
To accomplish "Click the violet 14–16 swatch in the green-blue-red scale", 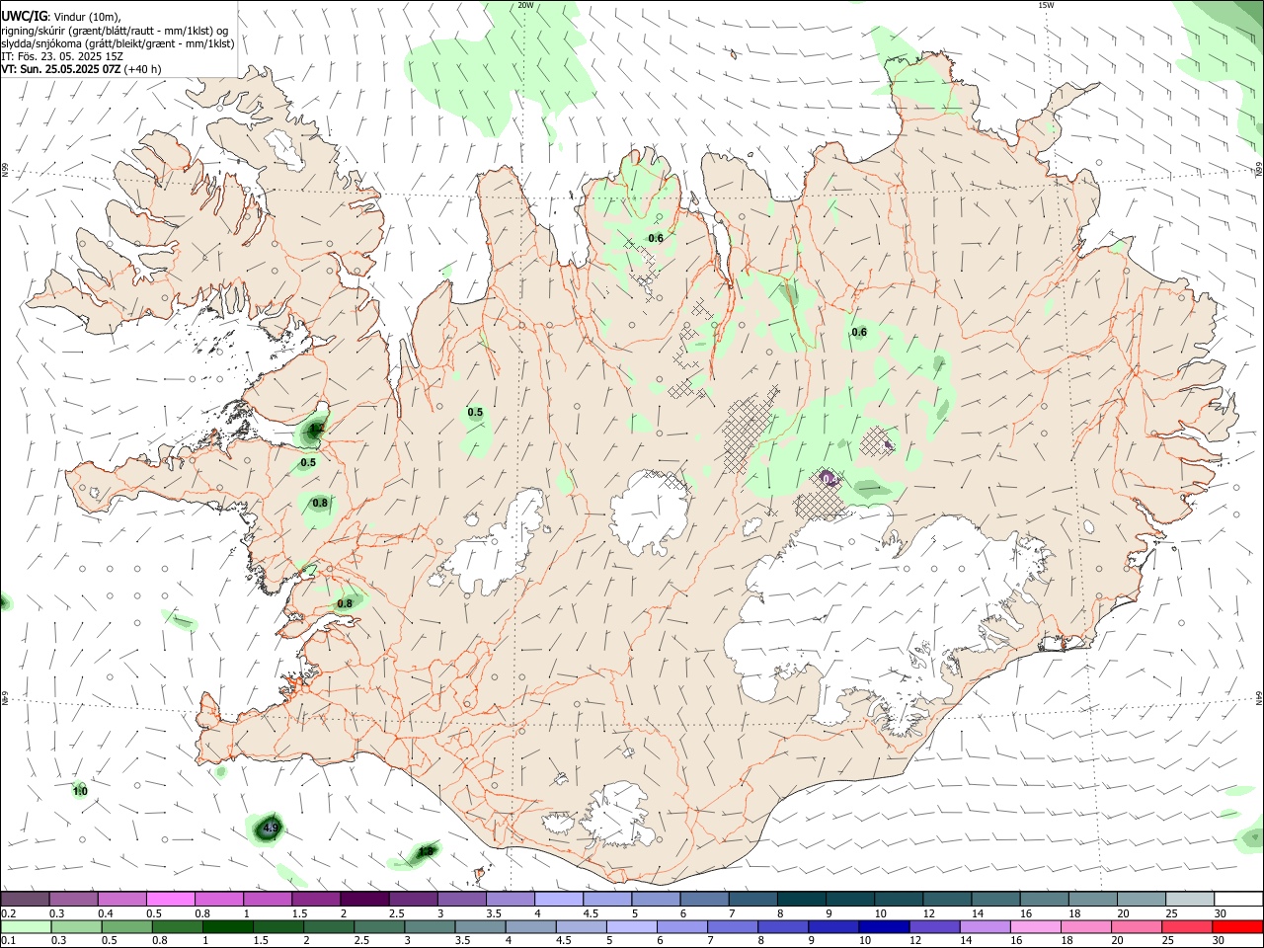I will pos(985,926).
